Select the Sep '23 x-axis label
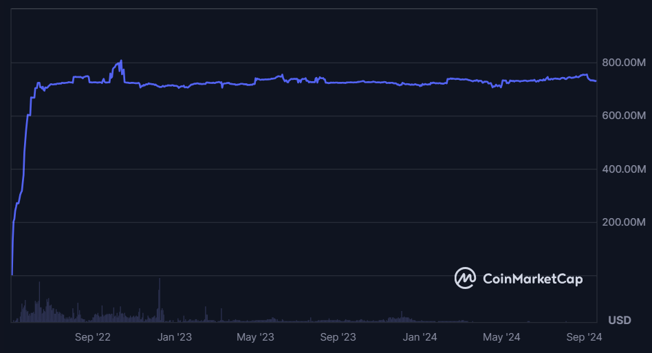The height and width of the screenshot is (353, 652). click(338, 337)
